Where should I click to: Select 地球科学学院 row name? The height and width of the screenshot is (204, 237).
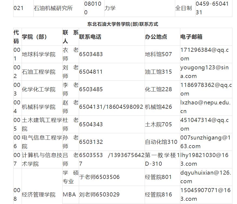pyautogui.click(x=39, y=54)
